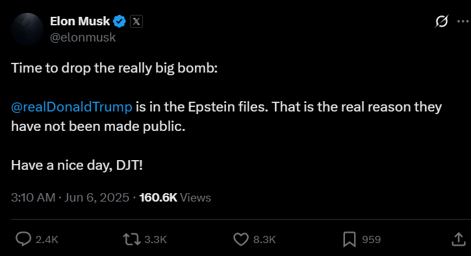Click the Elon Musk display name
The image size is (471, 256).
(80, 21)
